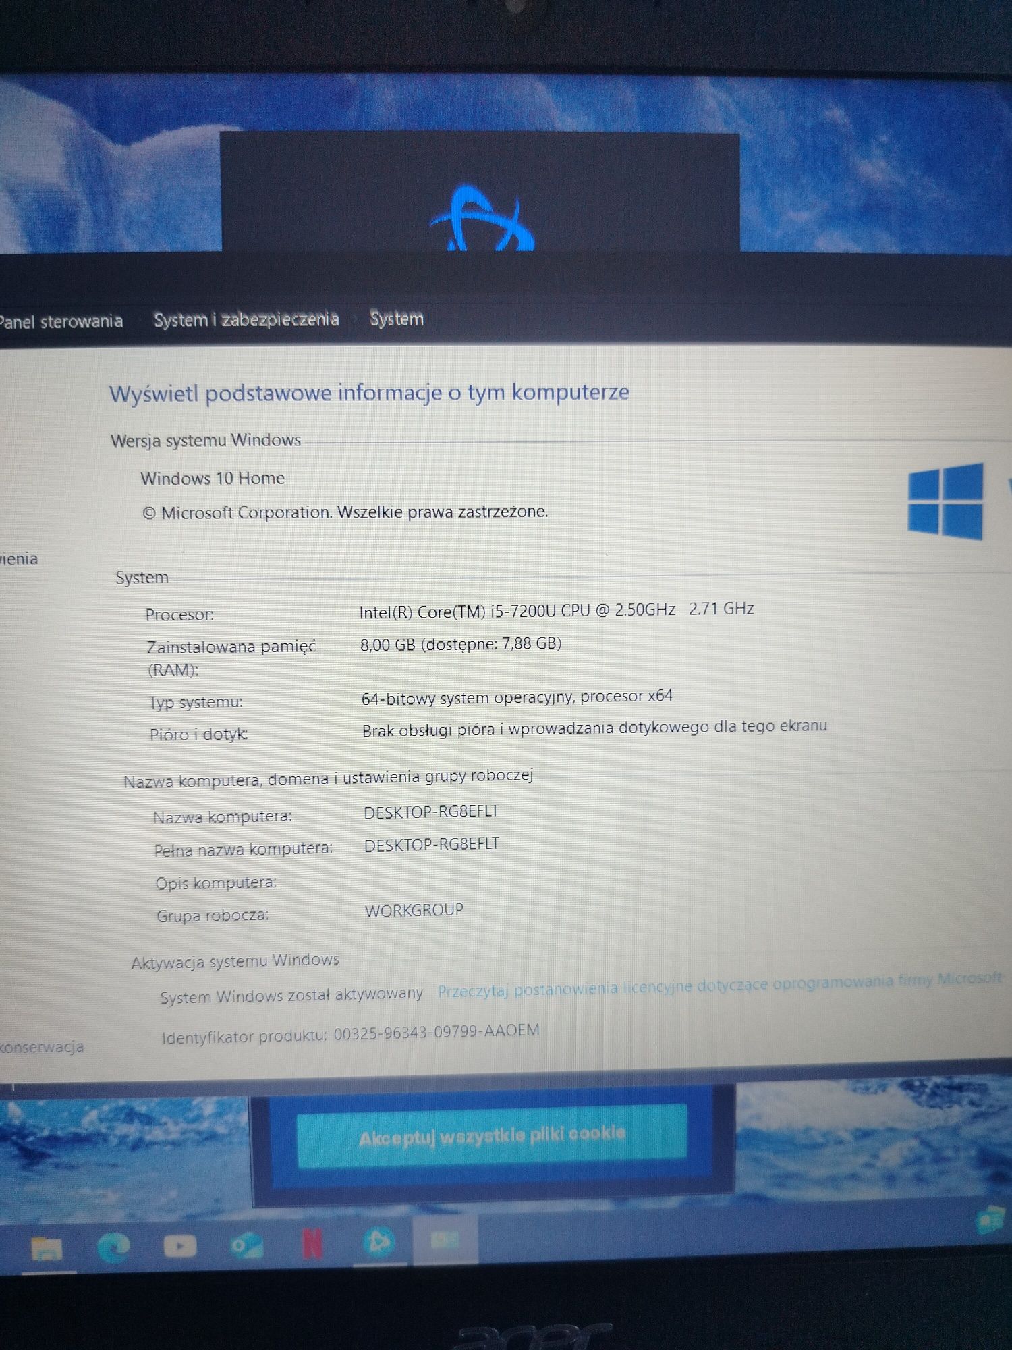Screen dimensions: 1012x1350
Task: Click the Pełna nazwa komputera label
Action: (x=244, y=850)
